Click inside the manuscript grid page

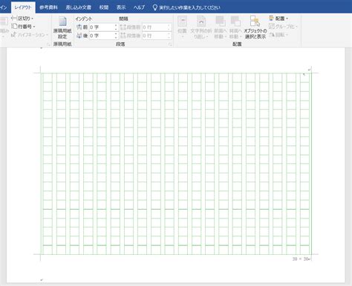pyautogui.click(x=176, y=164)
